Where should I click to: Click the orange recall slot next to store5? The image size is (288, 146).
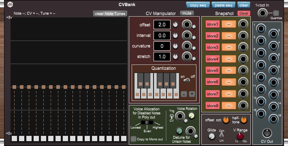point(229,71)
